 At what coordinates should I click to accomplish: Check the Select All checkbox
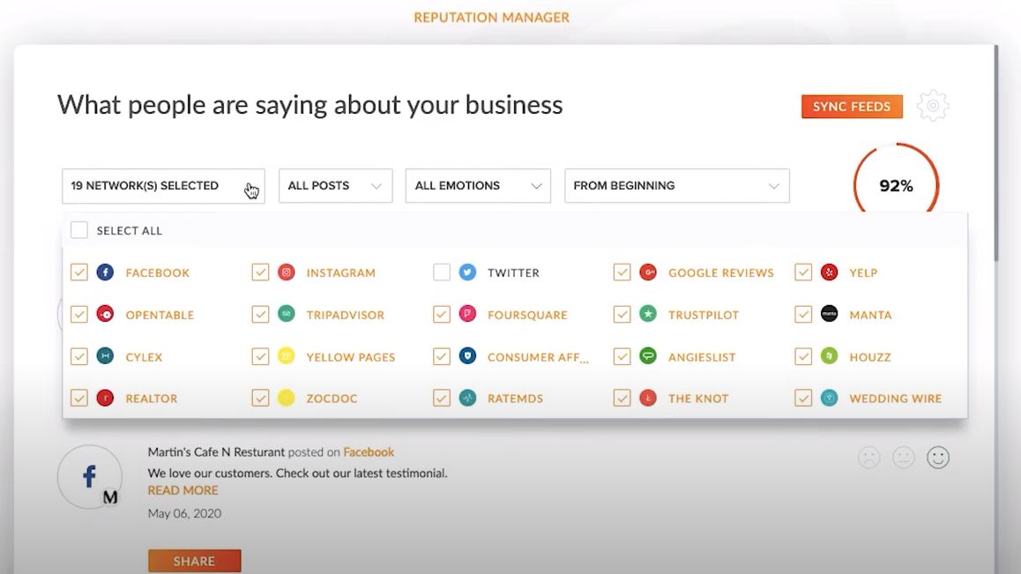(x=78, y=230)
